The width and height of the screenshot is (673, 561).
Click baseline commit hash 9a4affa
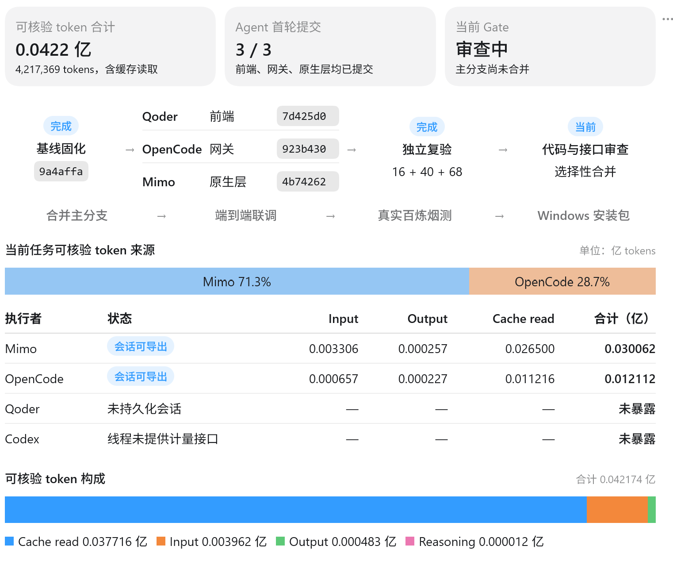[61, 172]
